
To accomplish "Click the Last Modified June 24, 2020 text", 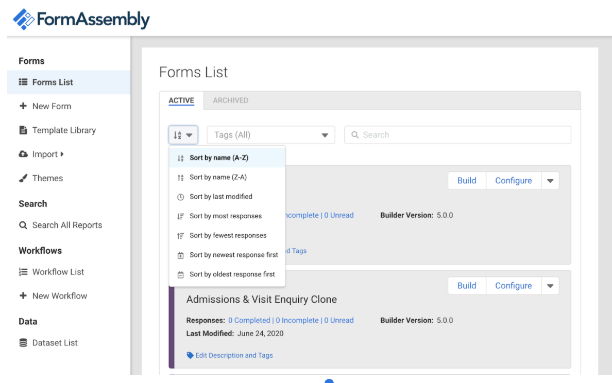I will point(235,334).
